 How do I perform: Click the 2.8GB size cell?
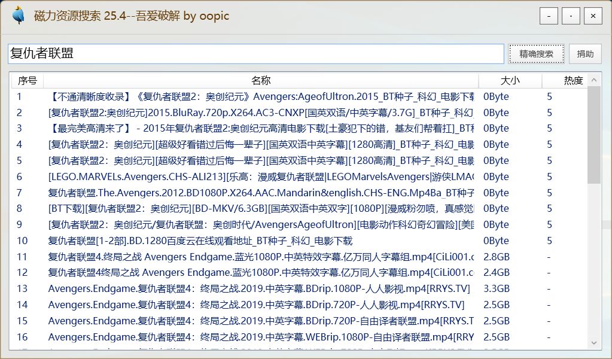[x=497, y=257]
